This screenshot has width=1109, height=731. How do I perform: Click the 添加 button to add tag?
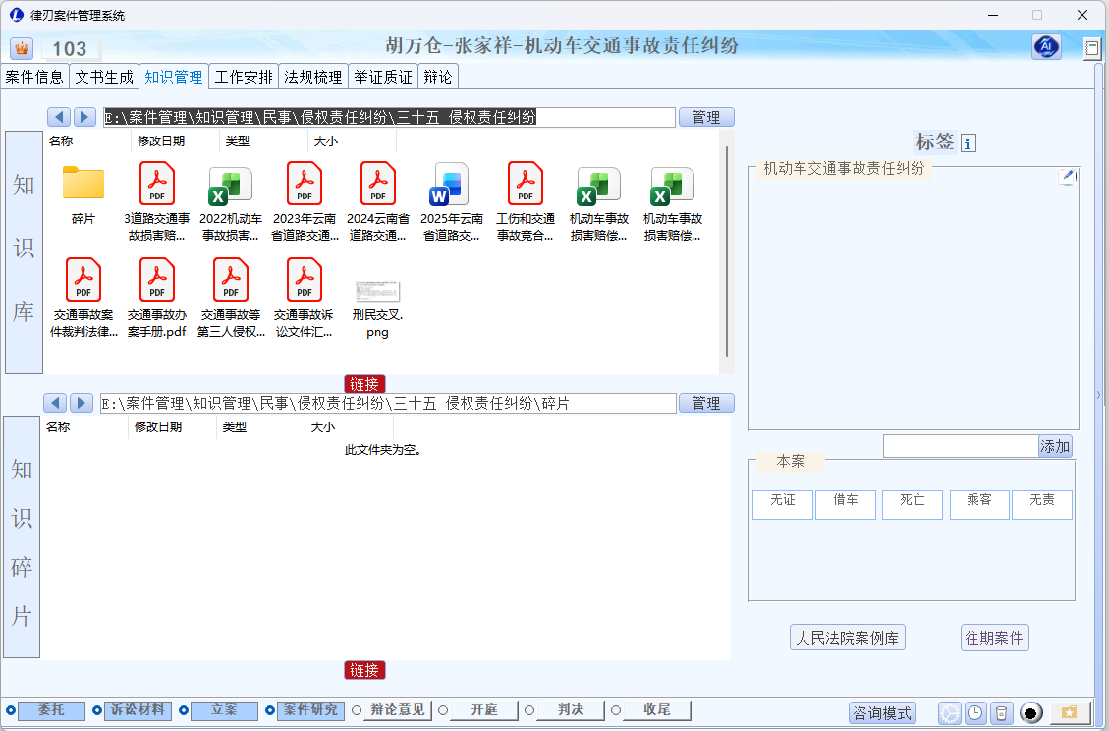point(1055,446)
